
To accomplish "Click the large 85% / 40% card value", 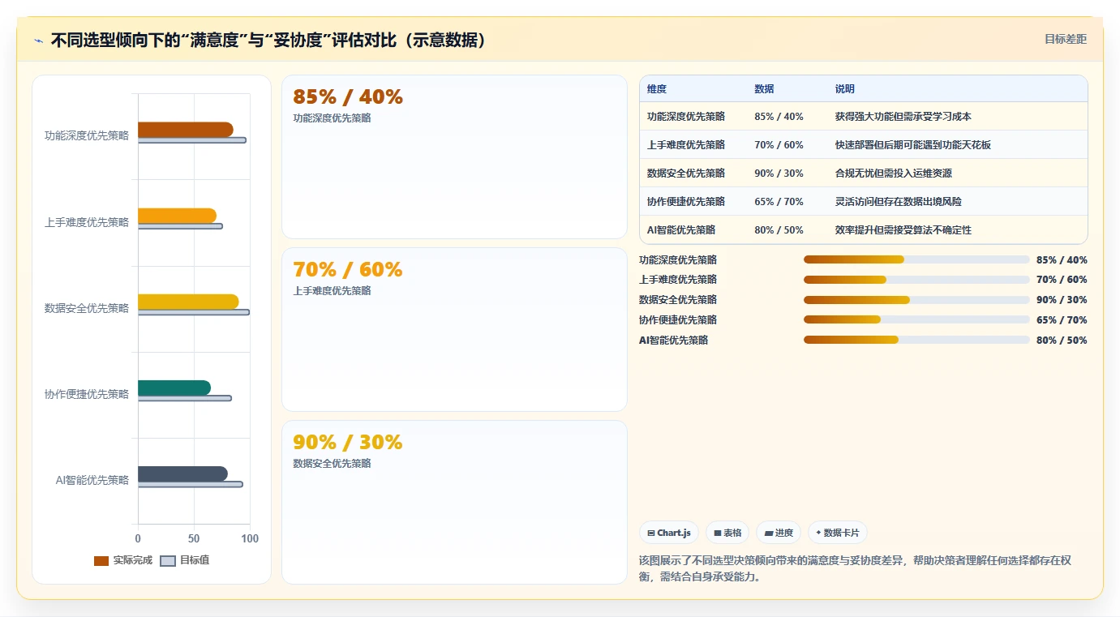I will [348, 97].
